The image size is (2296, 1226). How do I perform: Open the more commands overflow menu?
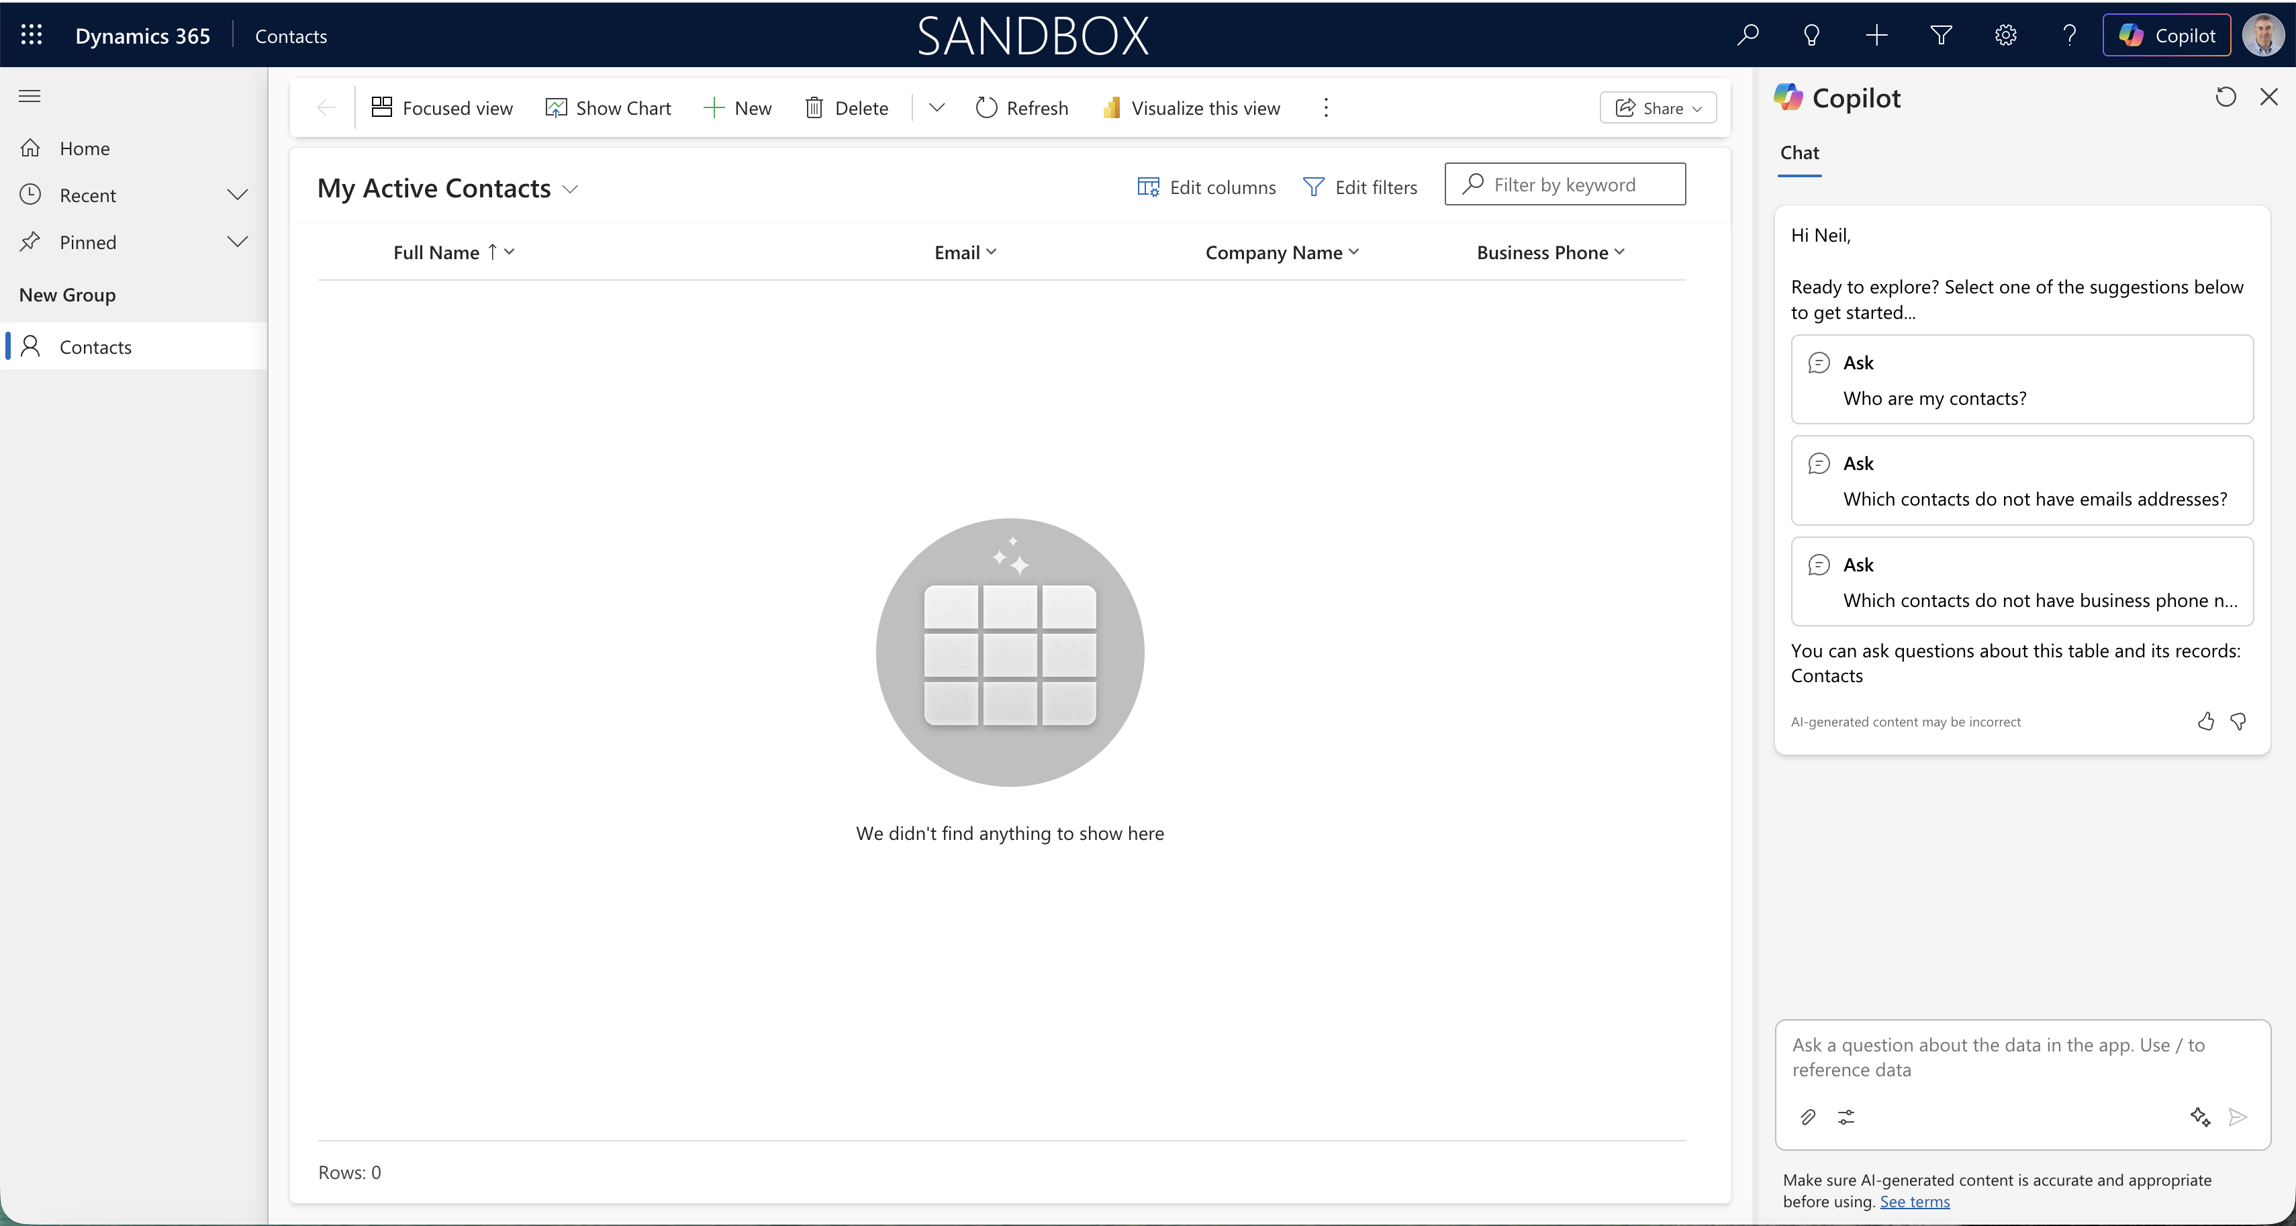pyautogui.click(x=1325, y=108)
